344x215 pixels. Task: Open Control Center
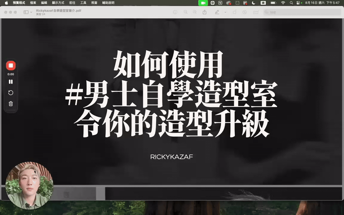click(x=299, y=3)
